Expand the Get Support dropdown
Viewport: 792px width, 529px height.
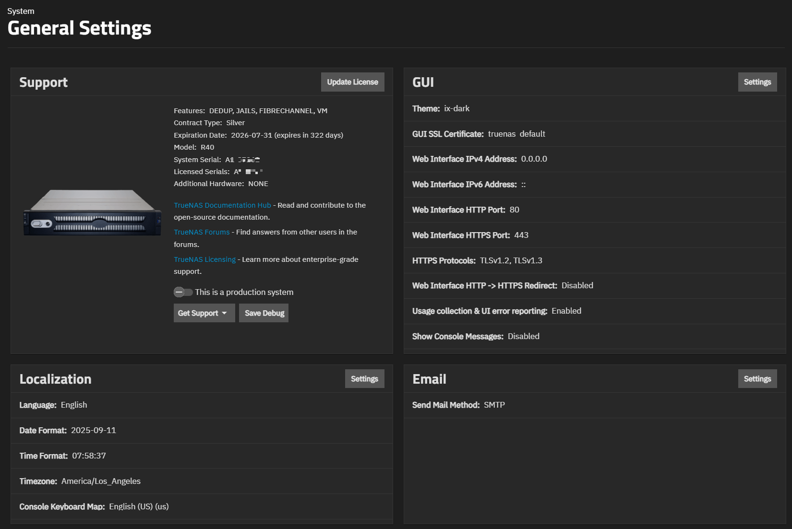click(x=204, y=313)
